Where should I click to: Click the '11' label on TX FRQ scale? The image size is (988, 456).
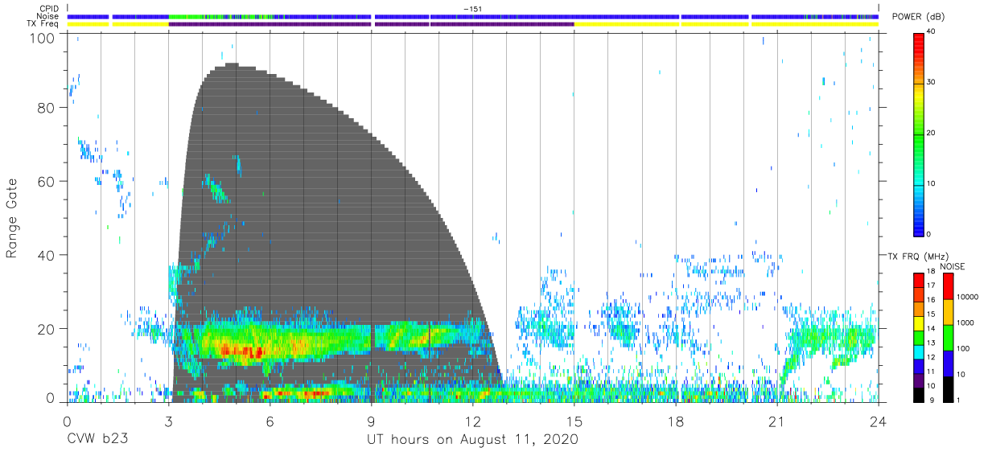coord(931,372)
